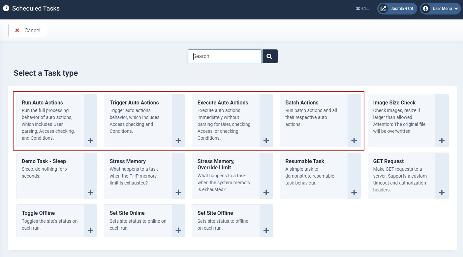Image resolution: width=463 pixels, height=257 pixels.
Task: Click the plus icon on Batch Actions card
Action: click(x=354, y=141)
